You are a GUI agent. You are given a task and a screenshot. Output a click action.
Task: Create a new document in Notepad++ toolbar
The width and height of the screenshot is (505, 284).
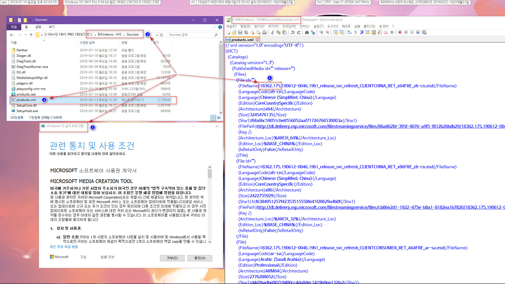[228, 32]
